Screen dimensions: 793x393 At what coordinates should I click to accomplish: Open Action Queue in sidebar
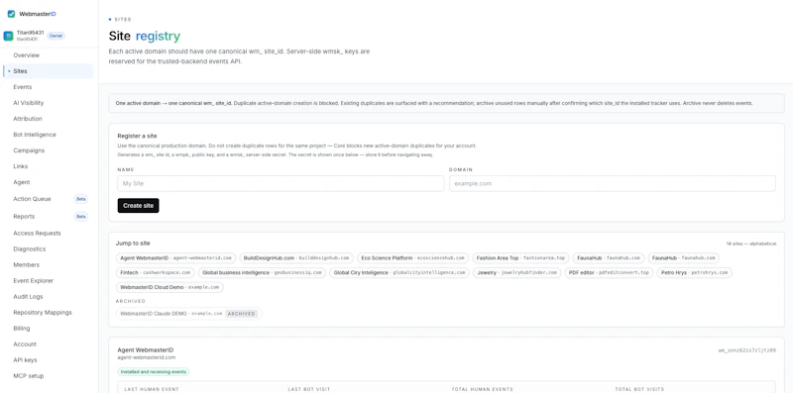[x=32, y=199]
